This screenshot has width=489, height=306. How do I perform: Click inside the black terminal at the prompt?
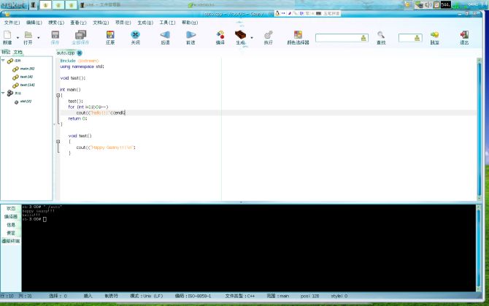coord(45,220)
